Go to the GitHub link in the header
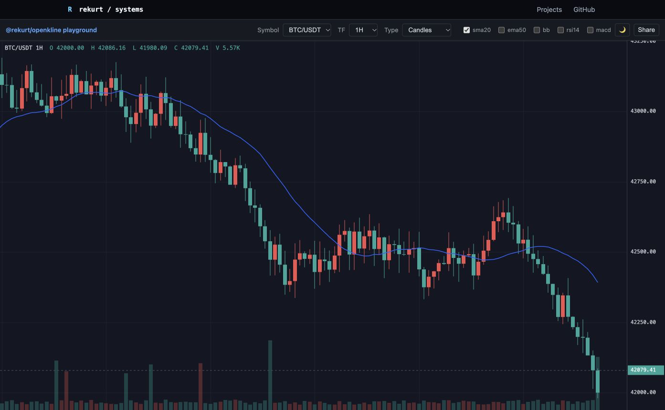This screenshot has width=665, height=410. tap(584, 10)
